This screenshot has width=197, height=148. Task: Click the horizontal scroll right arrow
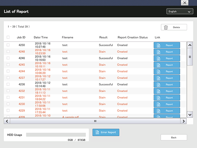pyautogui.click(x=184, y=121)
